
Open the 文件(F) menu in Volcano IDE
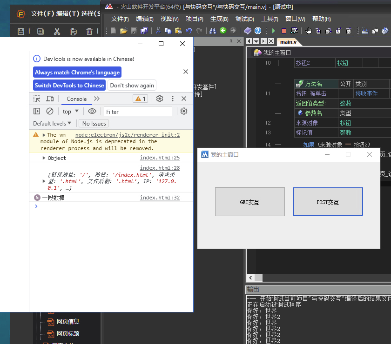point(120,19)
